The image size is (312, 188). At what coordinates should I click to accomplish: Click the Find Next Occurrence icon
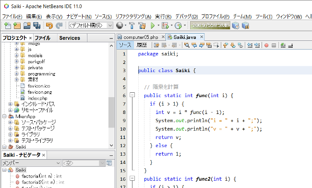tap(202, 45)
